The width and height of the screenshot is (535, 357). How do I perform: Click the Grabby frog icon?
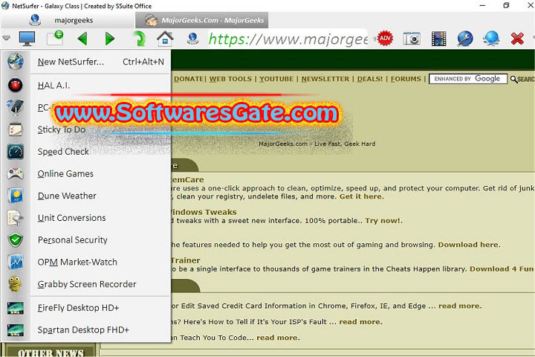pos(16,284)
